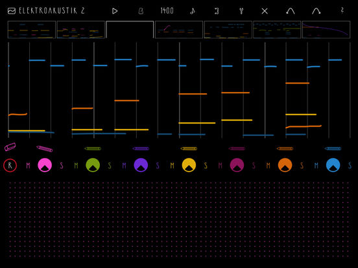Select the yellow pencil tool
358x268 pixels.
[x=189, y=149]
